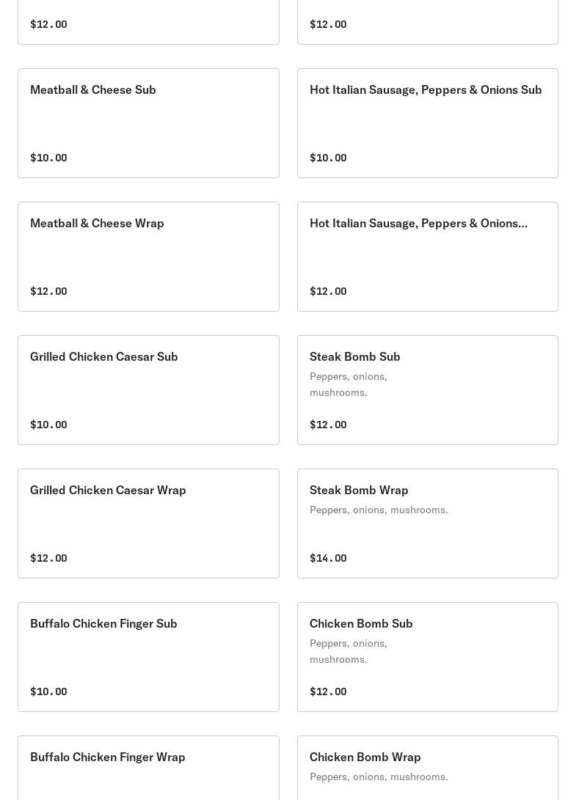The width and height of the screenshot is (576, 800).
Task: Click the $12.00 price under Grilled Chicken Caesar Wrap
Action: tap(48, 558)
